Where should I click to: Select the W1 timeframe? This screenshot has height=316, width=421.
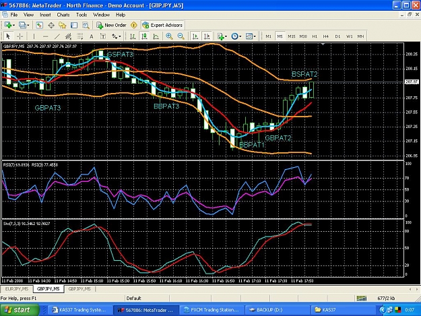point(349,36)
